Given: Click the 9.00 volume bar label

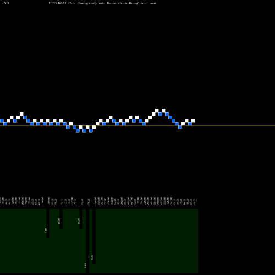Looking at the screenshot, I should point(46,230).
